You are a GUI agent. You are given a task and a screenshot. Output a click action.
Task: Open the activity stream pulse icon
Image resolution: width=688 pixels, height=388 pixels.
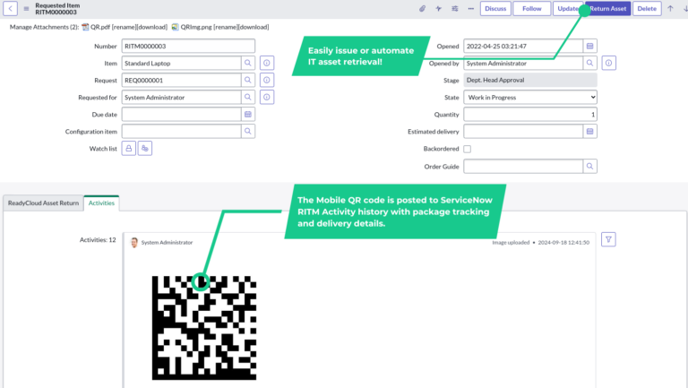pos(438,8)
